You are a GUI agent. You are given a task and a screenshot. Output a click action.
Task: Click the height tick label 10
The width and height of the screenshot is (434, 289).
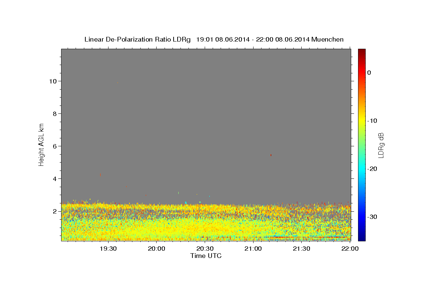54,81
